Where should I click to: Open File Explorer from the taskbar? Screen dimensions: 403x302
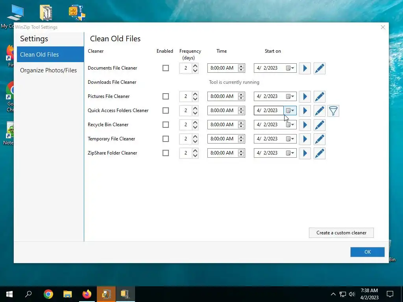pos(68,294)
